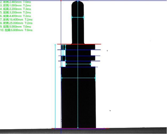Select the 5.000mm measurement entry

pyautogui.click(x=16, y=26)
